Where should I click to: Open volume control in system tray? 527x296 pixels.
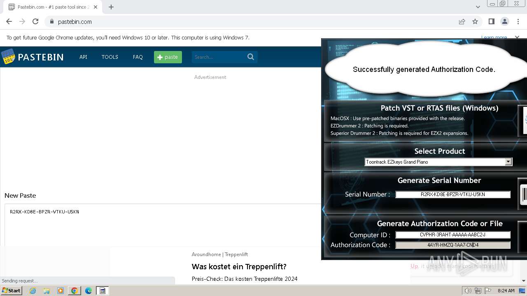tap(468, 291)
